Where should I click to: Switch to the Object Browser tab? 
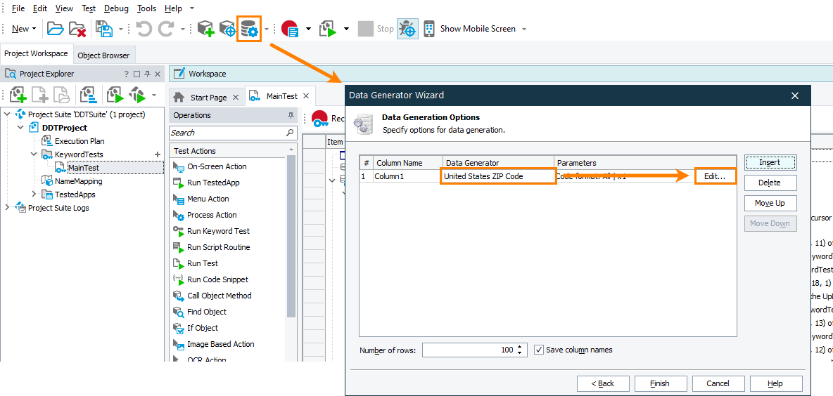click(103, 55)
